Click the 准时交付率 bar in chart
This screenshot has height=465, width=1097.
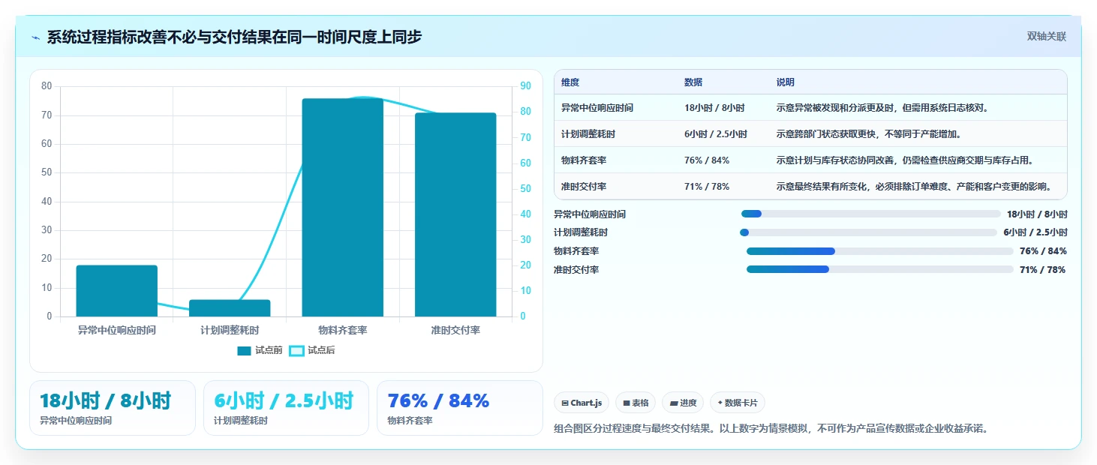coord(455,214)
